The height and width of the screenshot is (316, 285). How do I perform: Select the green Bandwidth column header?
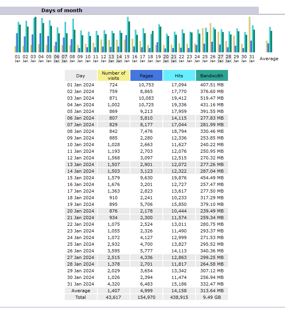pyautogui.click(x=212, y=76)
